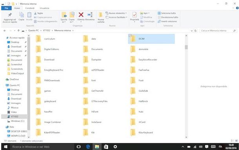
Task: Uncheck the DCIM folder checkbox
Action: click(x=130, y=36)
